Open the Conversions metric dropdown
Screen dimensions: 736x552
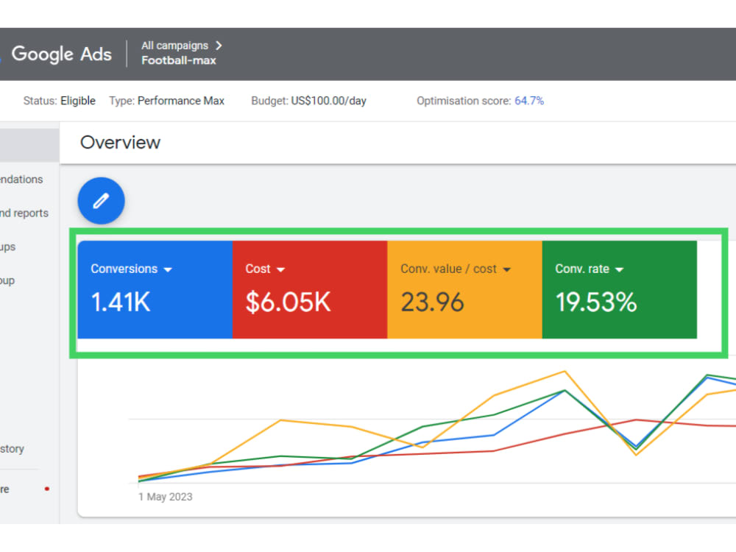tap(169, 269)
